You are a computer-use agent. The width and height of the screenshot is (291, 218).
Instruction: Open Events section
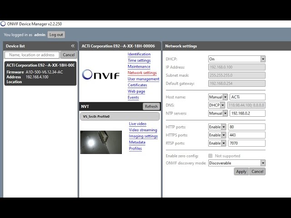tap(133, 97)
